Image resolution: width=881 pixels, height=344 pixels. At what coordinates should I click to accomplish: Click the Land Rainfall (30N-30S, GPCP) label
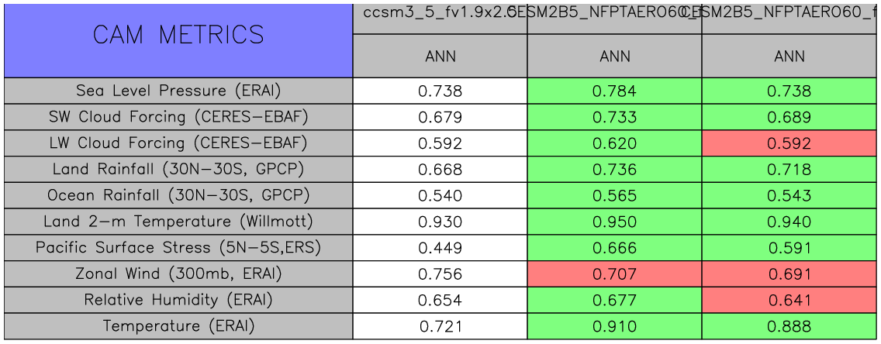pos(178,170)
